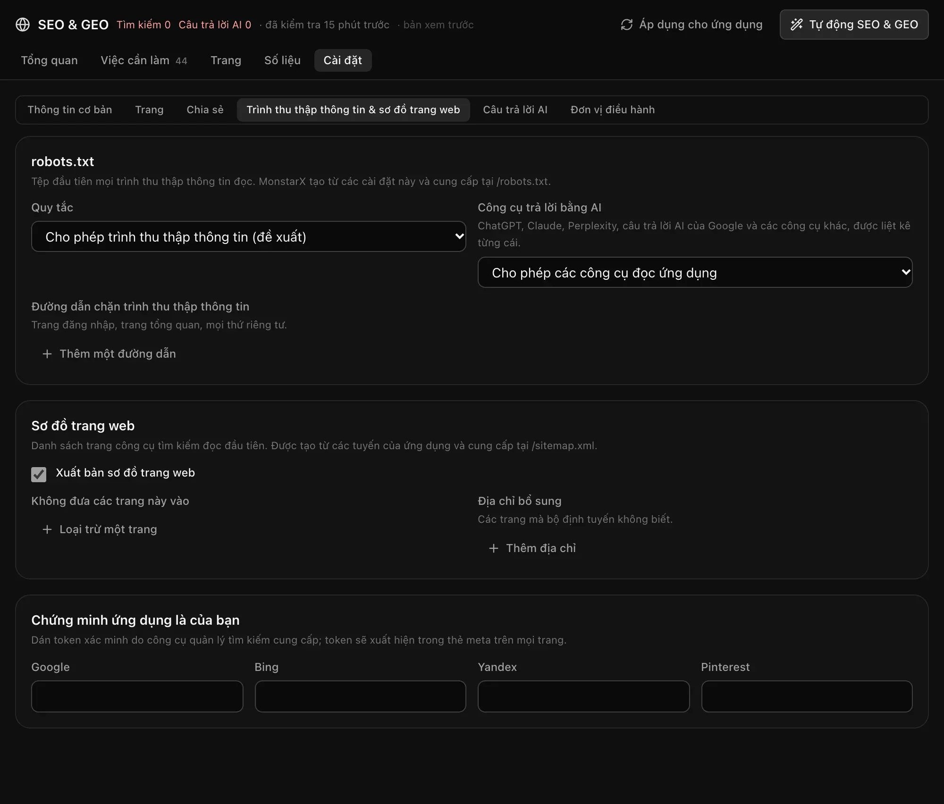Click the Thêm địa chỉ label
The height and width of the screenshot is (804, 944).
pyautogui.click(x=541, y=548)
